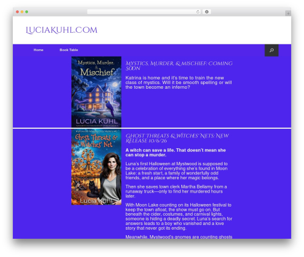Viewport: 304px width, 257px height.
Task: Click the green maximize window button
Action: [x=27, y=12]
